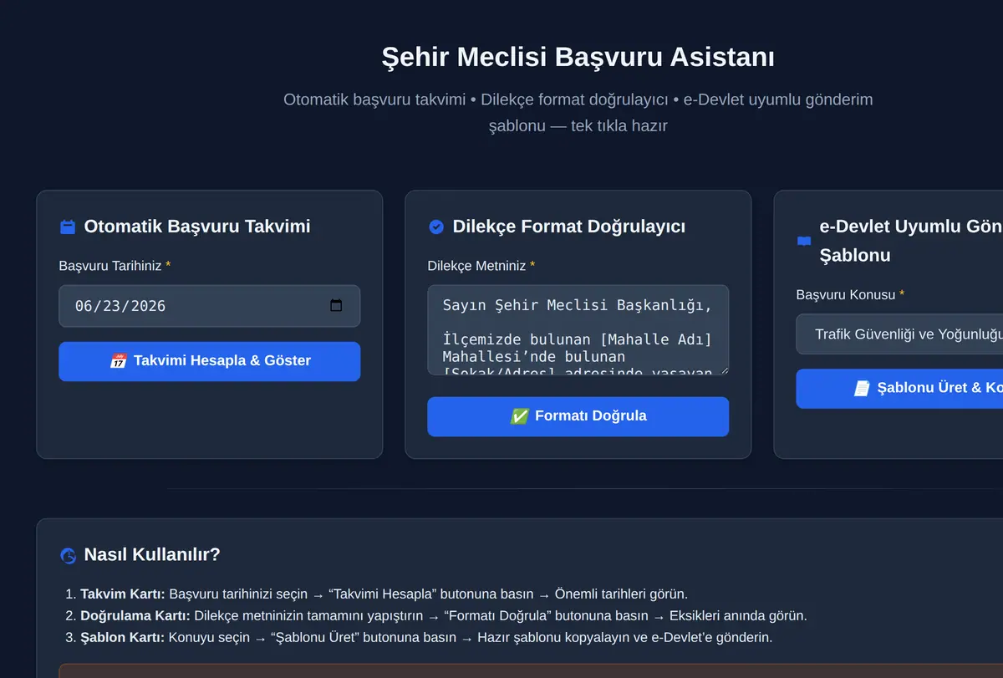Click the calendar icon beside Otomatik Başvuru Takvimi
Viewport: 1003px width, 678px height.
[68, 227]
